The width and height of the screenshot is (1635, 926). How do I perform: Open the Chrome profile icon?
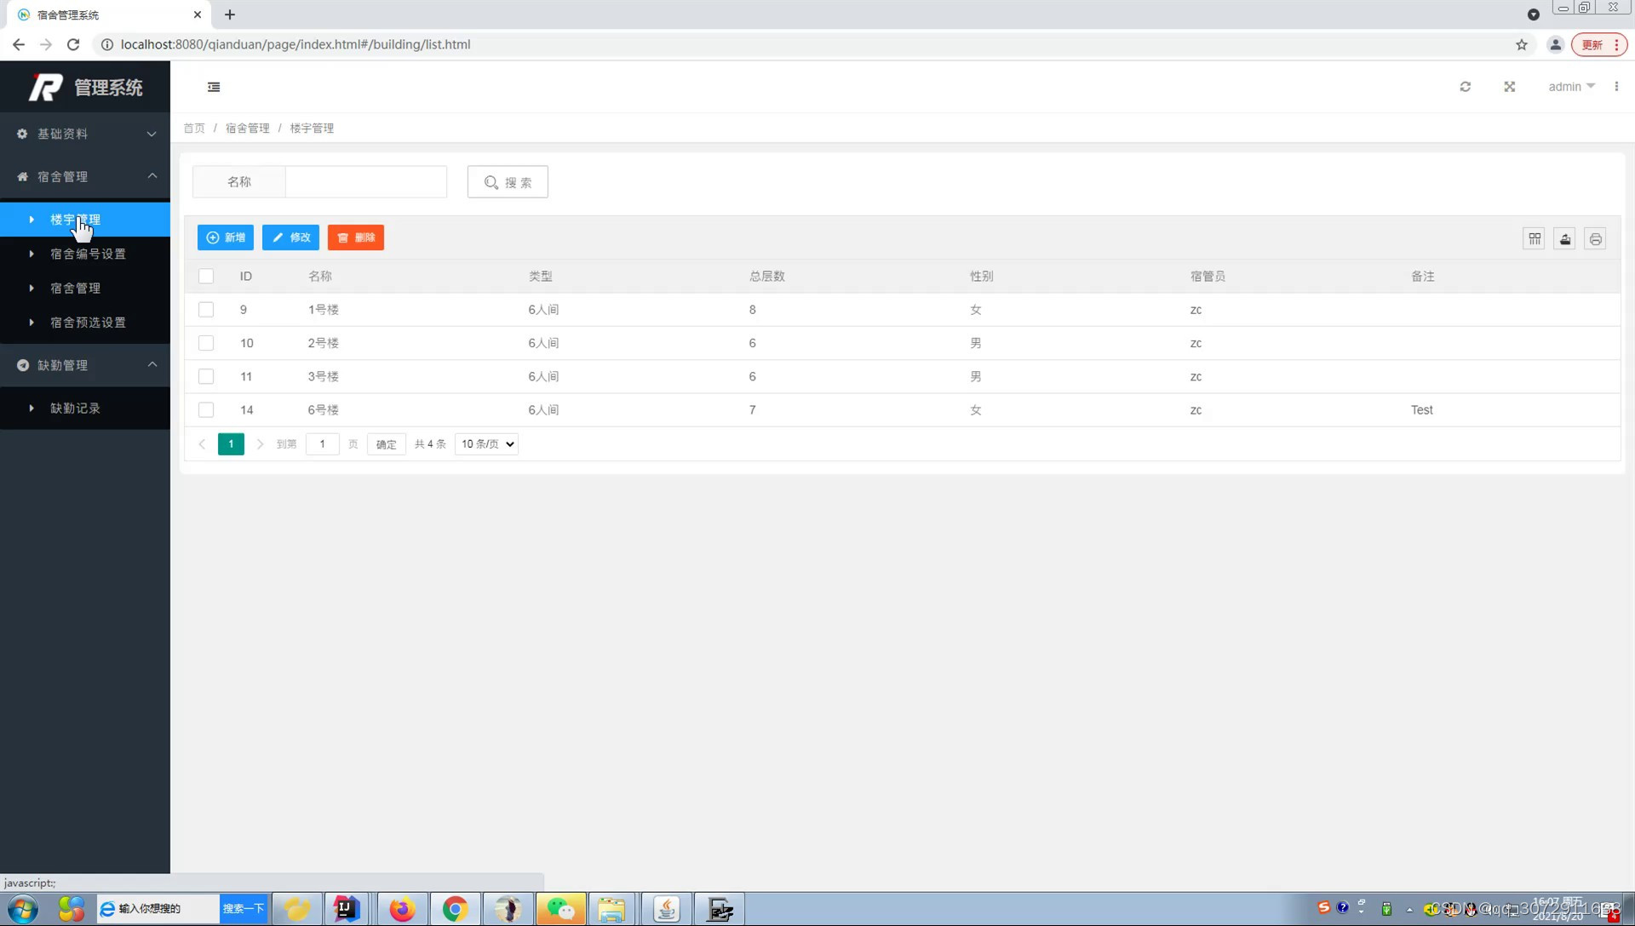pyautogui.click(x=1555, y=44)
